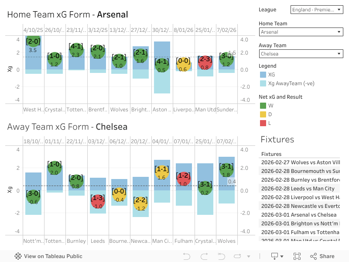Click the replay animation icon in the toolbar
This screenshot has height=262, width=349.
pyautogui.click(x=237, y=256)
